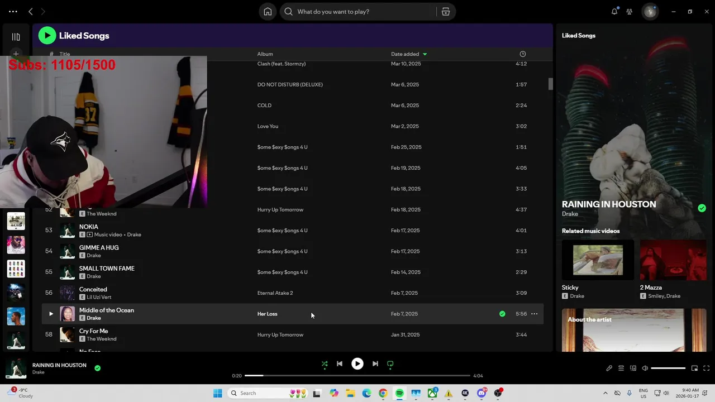Open Connect to a device icon
Image resolution: width=715 pixels, height=402 pixels.
tap(633, 368)
